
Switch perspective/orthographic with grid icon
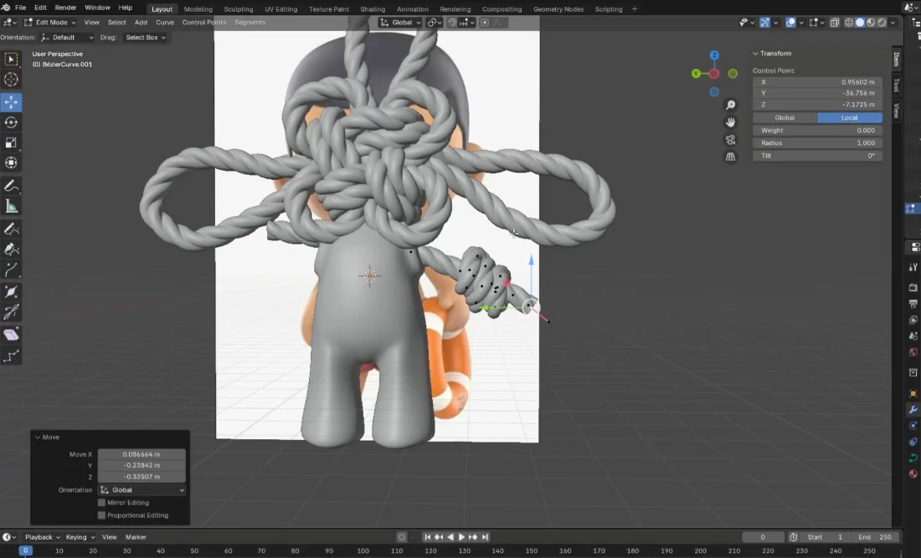[730, 156]
